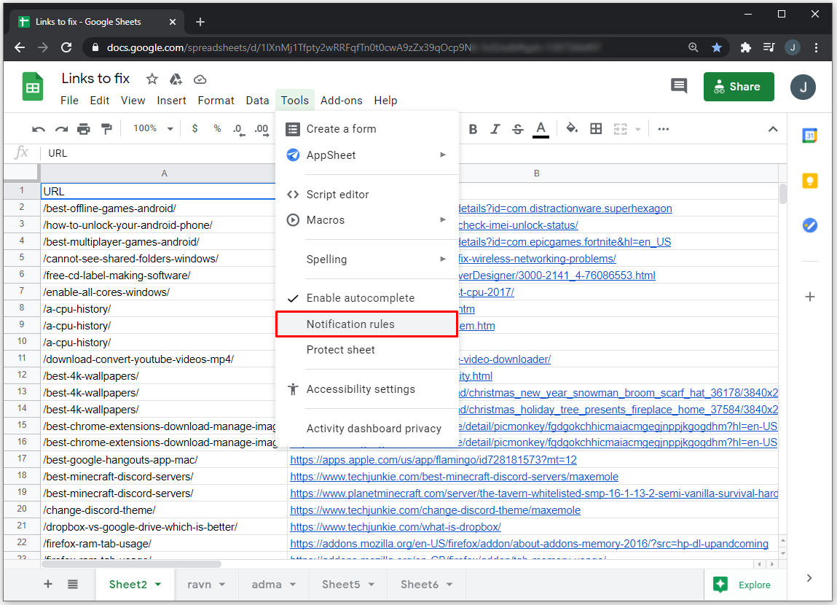
Task: Open the Add-ons menu
Action: click(341, 101)
